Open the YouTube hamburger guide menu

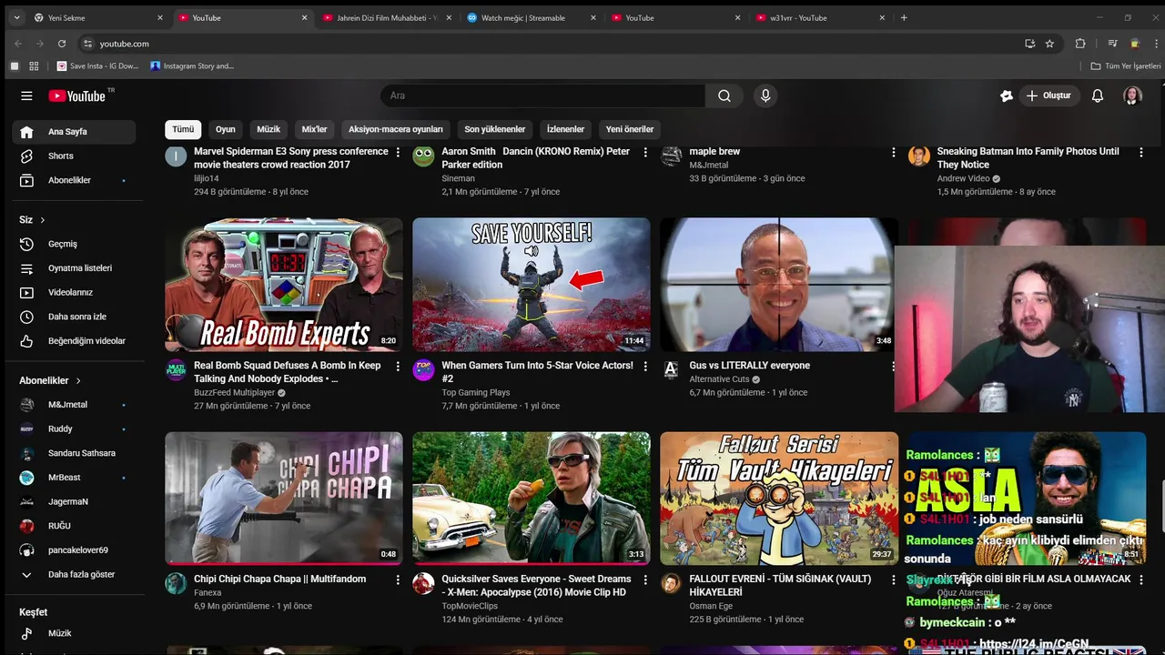coord(26,96)
